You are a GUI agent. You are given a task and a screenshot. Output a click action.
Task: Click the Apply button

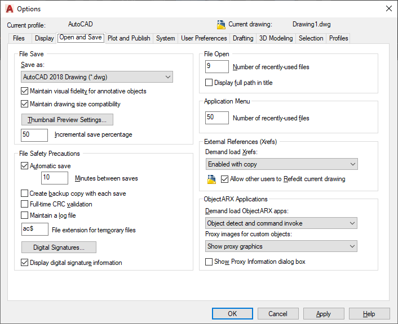tap(324, 314)
